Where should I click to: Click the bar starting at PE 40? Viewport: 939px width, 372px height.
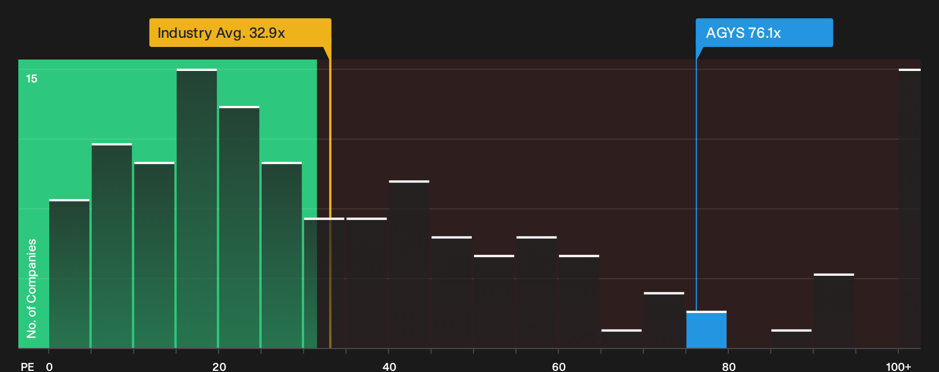409,264
